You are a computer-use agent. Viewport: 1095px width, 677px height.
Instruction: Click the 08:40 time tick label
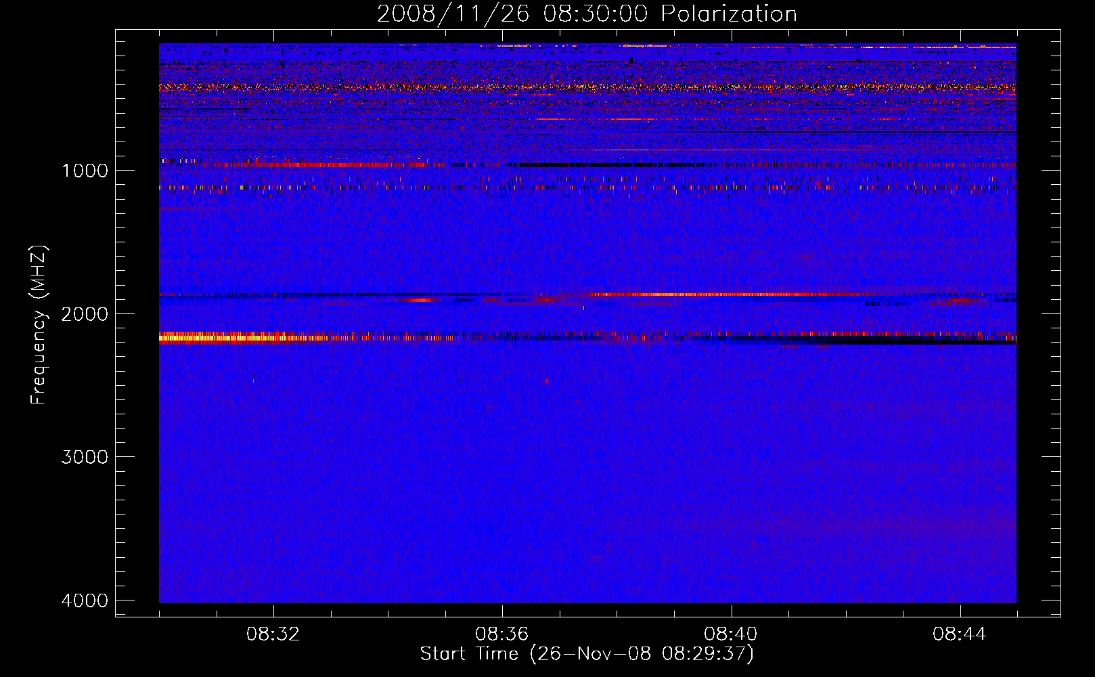tap(731, 634)
